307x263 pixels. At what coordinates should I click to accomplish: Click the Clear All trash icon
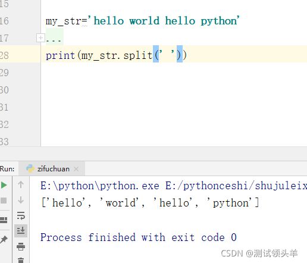[x=21, y=260]
